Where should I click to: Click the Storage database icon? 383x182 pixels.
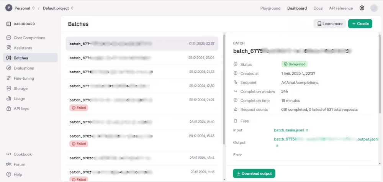[9, 89]
